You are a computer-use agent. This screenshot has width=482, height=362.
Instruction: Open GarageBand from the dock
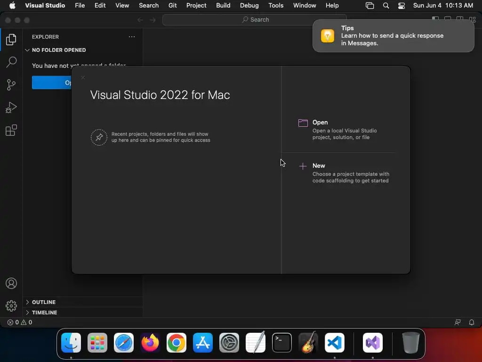coord(308,343)
